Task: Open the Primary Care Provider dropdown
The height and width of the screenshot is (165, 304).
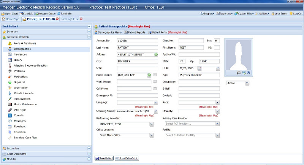Action: click(x=217, y=124)
